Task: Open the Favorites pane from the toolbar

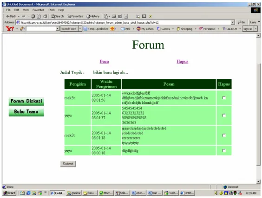Action: pyautogui.click(x=75, y=16)
